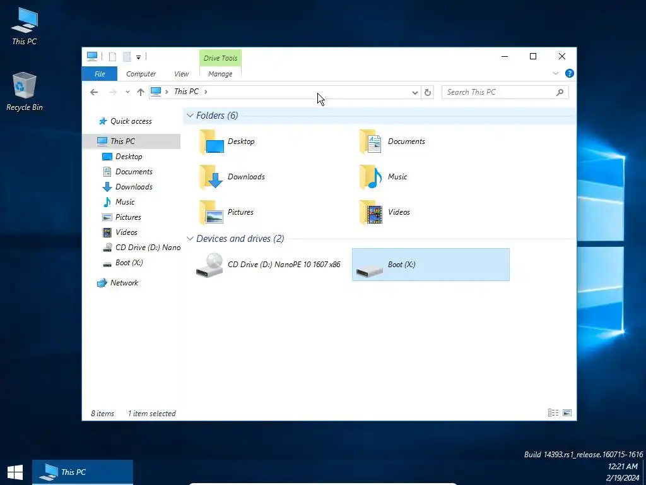Select Quick access in navigation pane
The height and width of the screenshot is (485, 646).
click(x=131, y=121)
